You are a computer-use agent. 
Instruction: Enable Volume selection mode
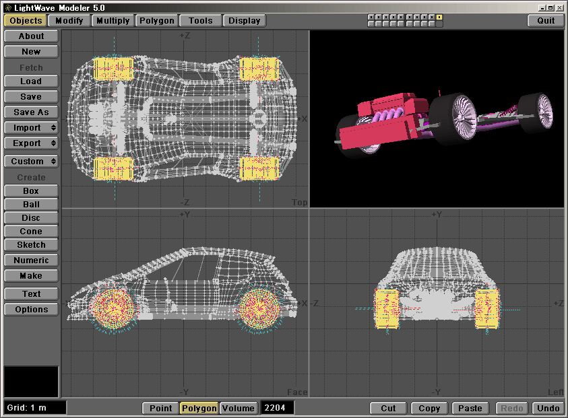(x=238, y=408)
